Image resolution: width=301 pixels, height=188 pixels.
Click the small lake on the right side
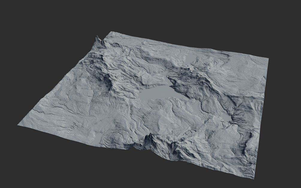pos(228,117)
